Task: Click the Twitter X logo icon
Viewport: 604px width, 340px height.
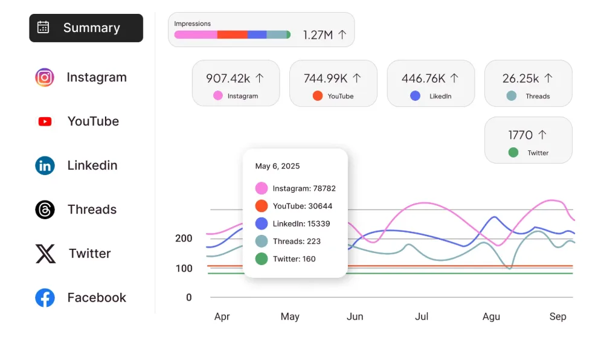Action: coord(45,254)
